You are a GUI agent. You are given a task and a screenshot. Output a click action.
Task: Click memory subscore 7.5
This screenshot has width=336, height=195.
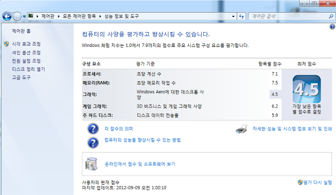275,83
